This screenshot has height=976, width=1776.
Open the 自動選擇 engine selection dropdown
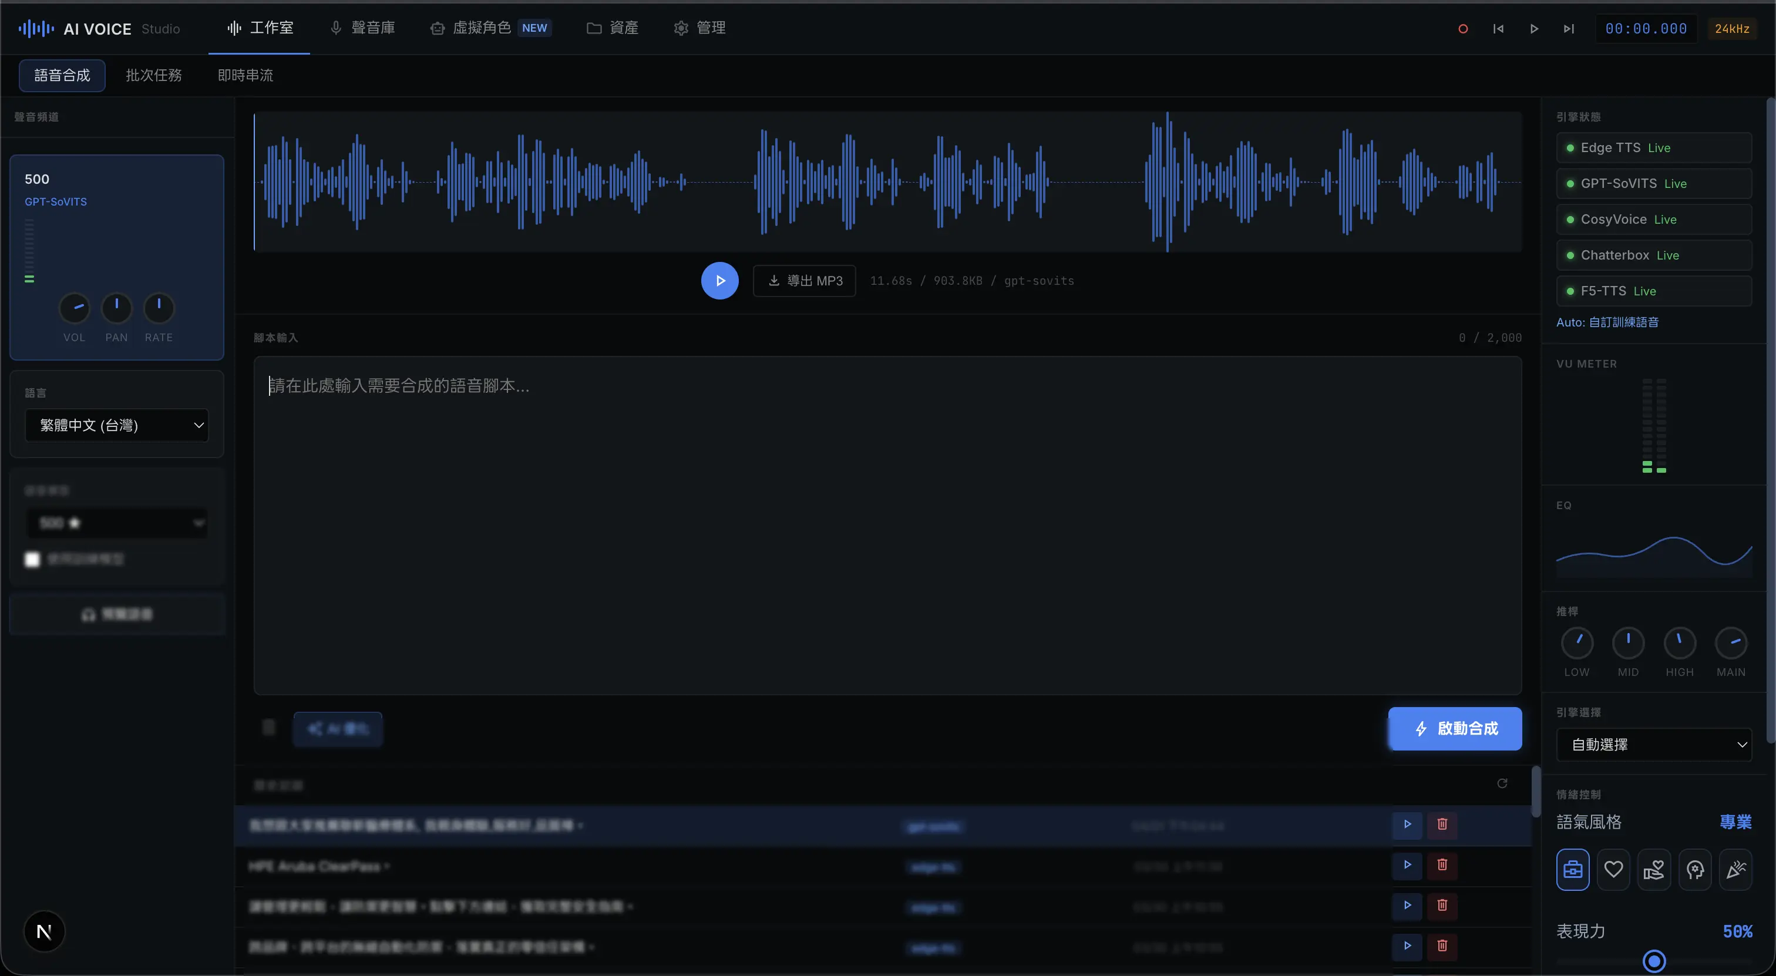point(1654,745)
